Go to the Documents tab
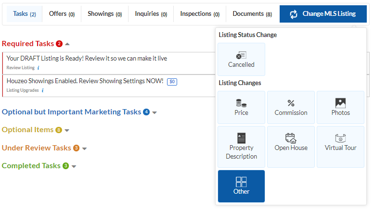The height and width of the screenshot is (211, 374). [252, 14]
